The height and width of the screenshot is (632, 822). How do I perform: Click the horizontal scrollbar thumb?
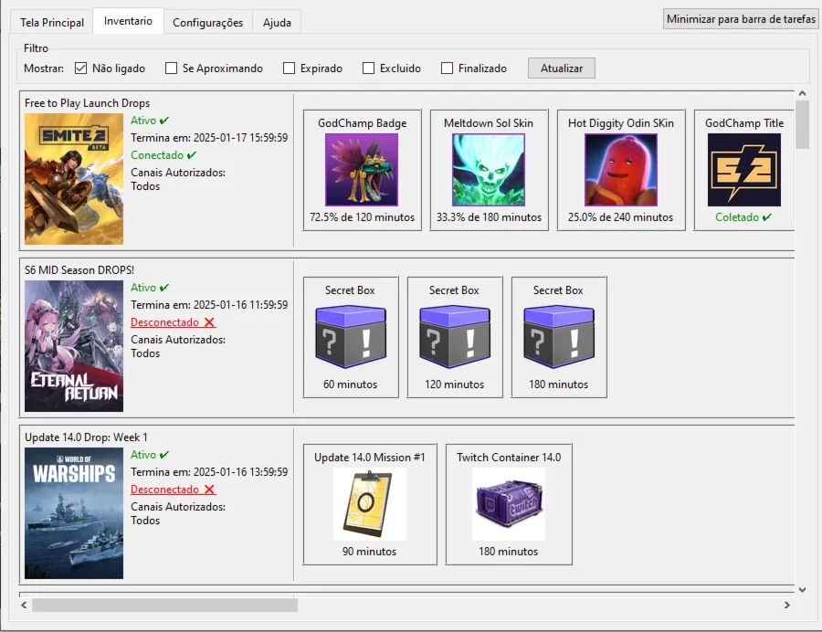tap(164, 605)
